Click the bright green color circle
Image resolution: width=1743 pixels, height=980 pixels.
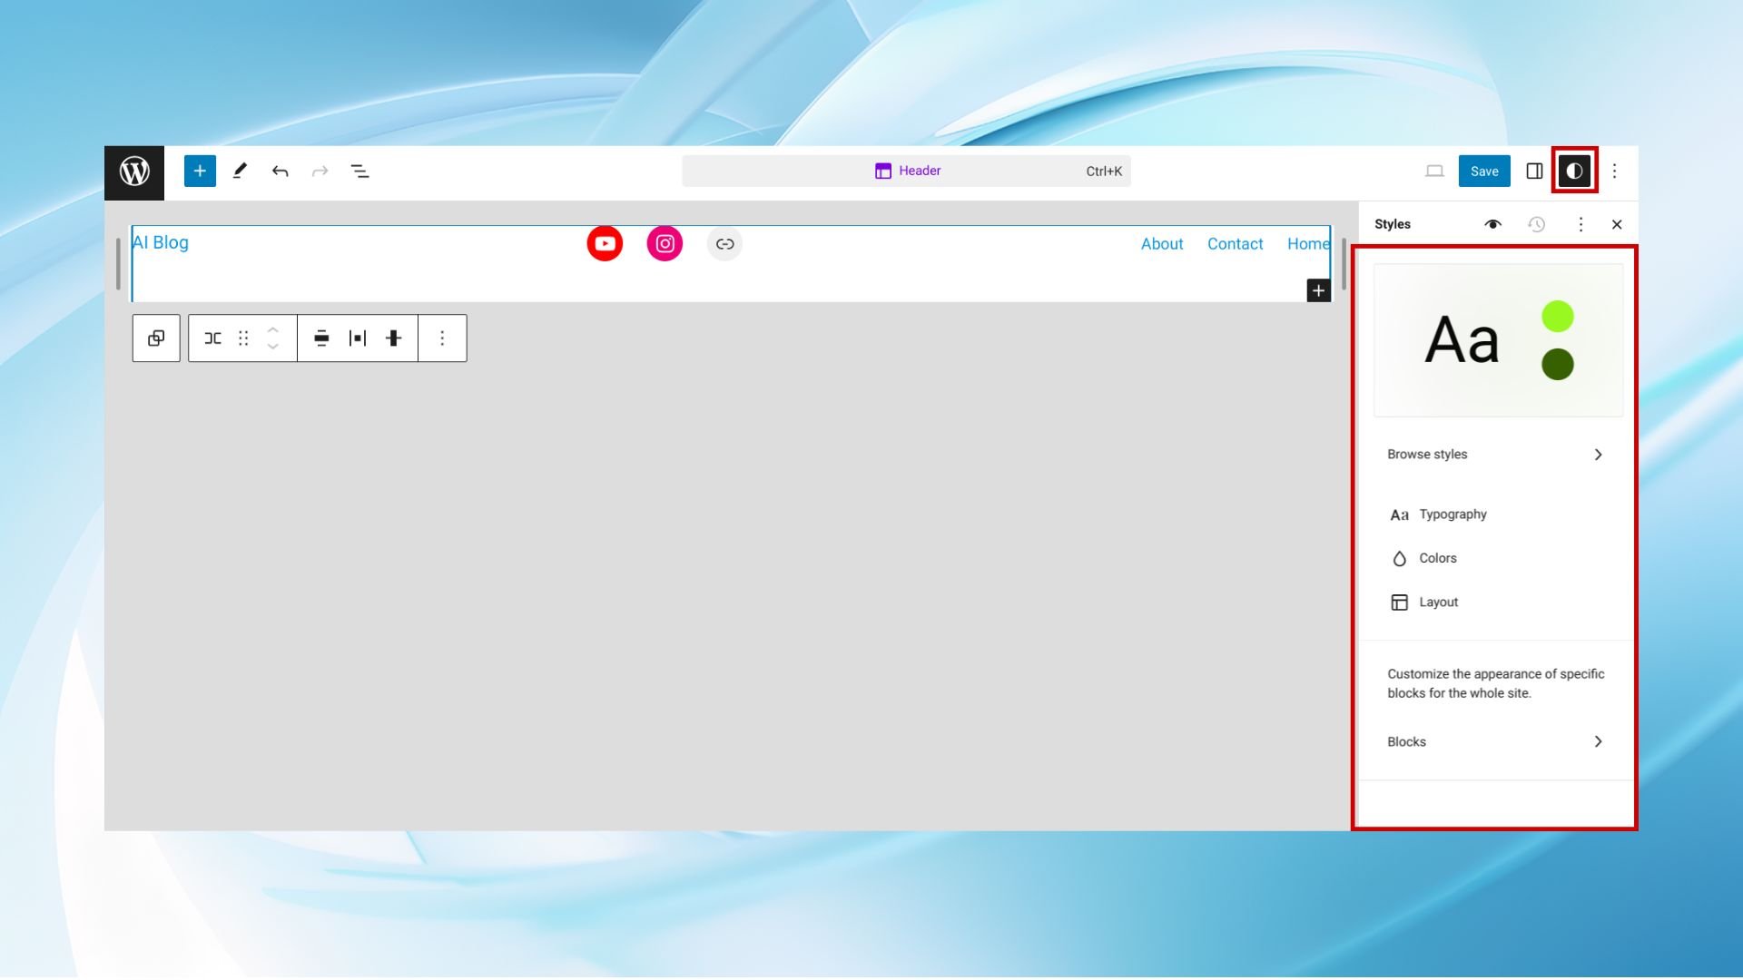[1557, 317]
